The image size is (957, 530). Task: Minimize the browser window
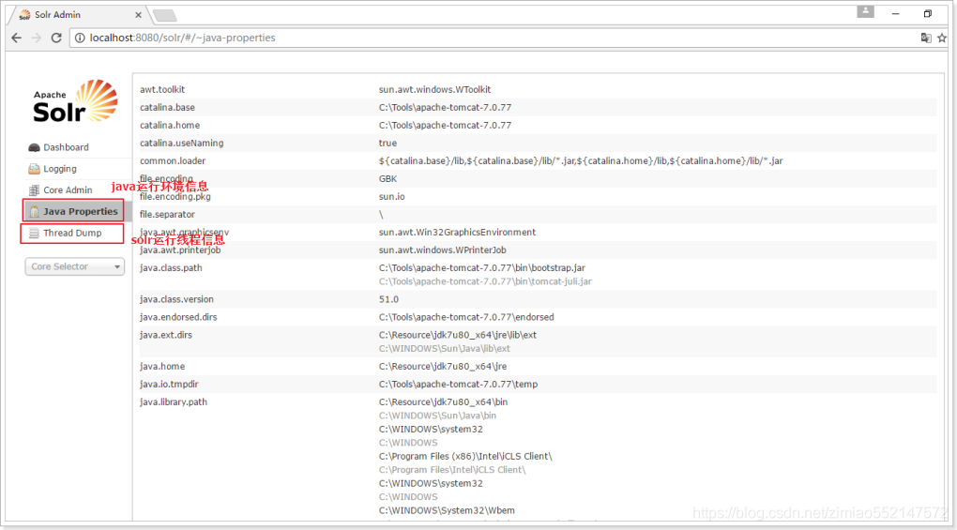895,13
